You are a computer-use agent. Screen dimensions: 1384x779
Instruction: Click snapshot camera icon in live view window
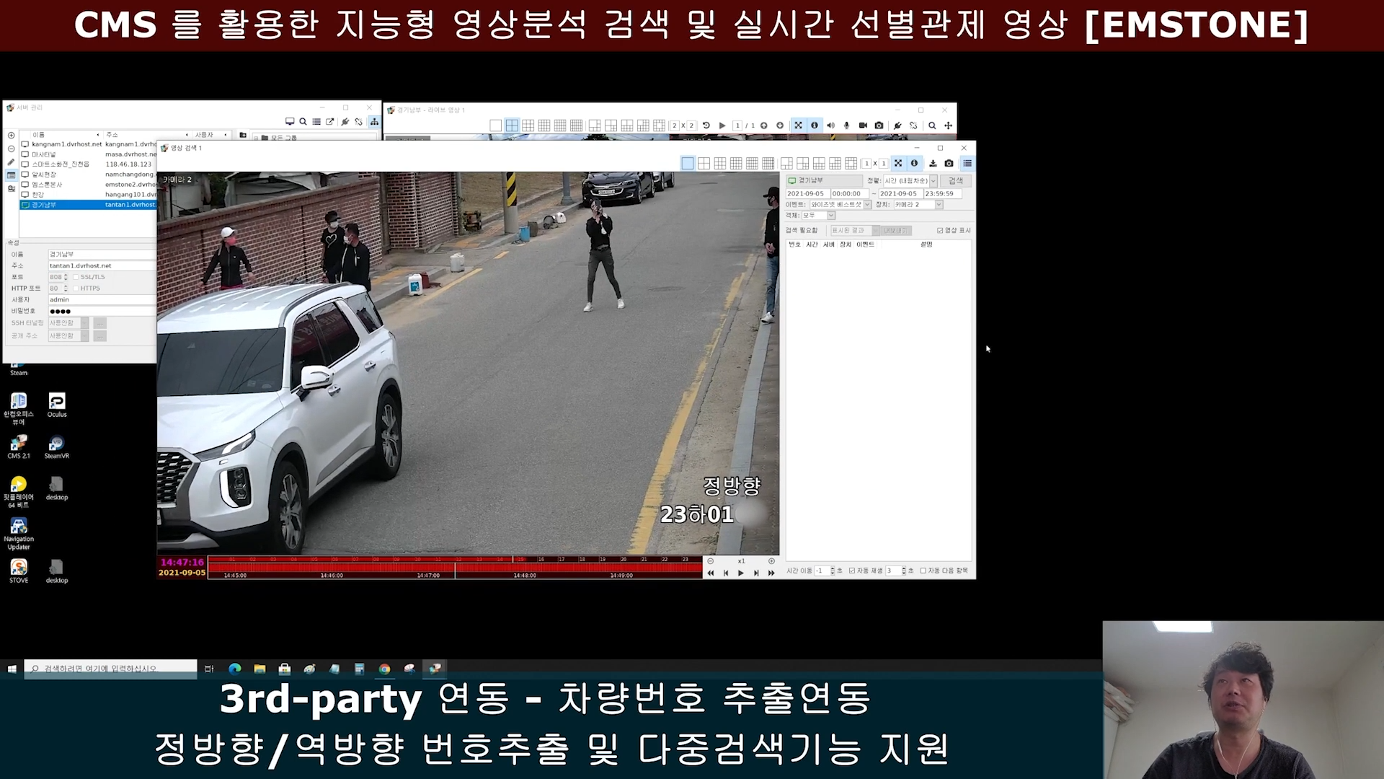tap(879, 126)
